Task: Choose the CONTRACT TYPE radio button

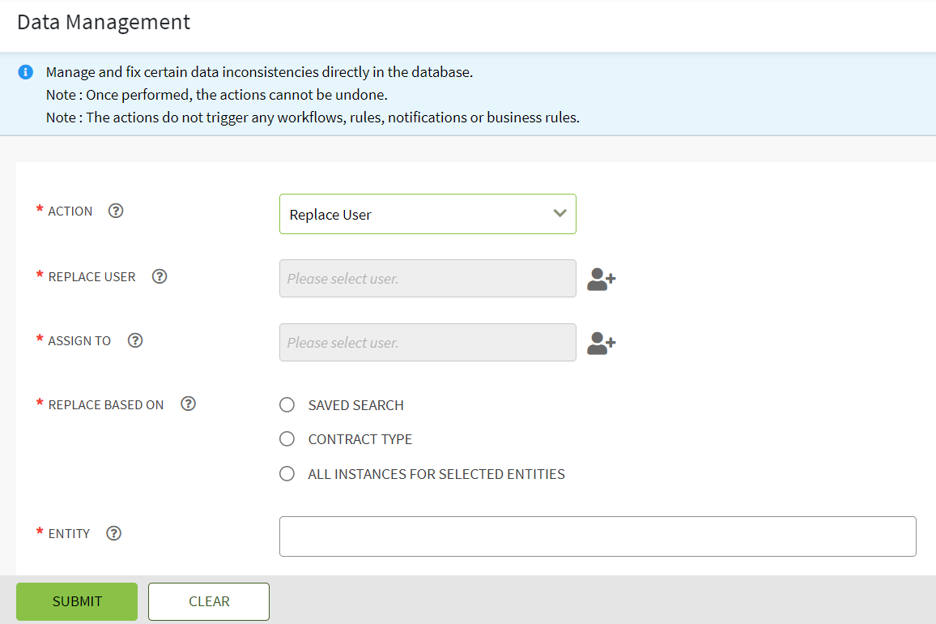Action: (x=287, y=439)
